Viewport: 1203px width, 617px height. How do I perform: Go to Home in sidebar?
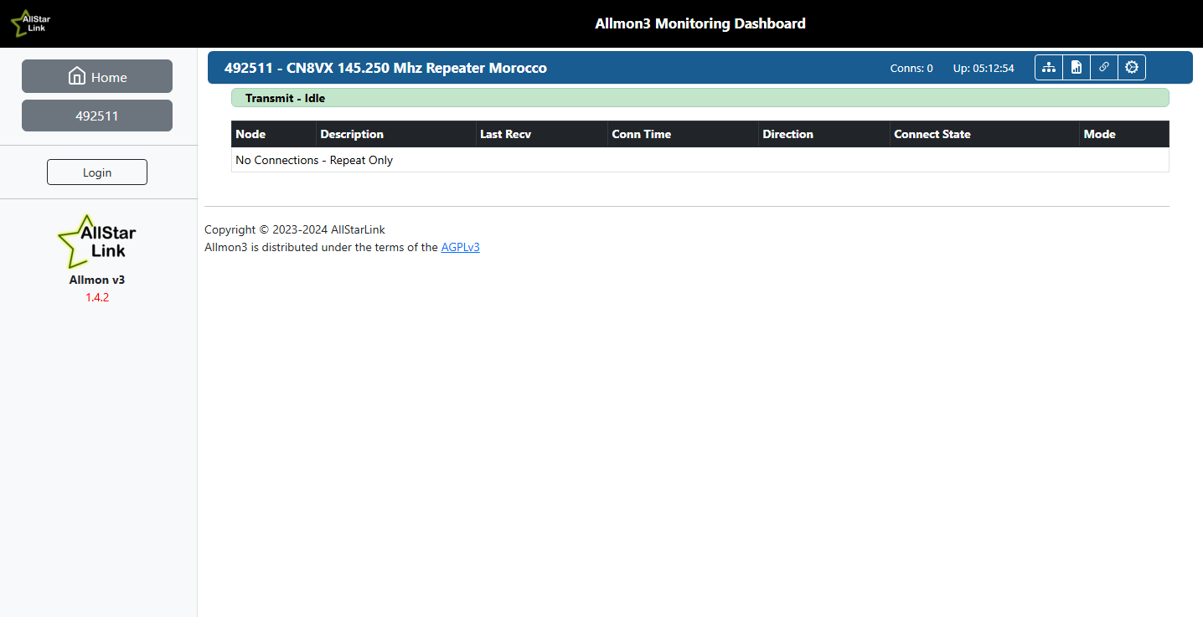click(x=97, y=76)
